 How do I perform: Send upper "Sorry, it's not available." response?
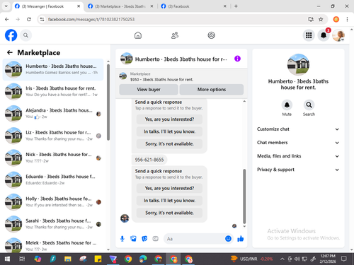(x=169, y=143)
